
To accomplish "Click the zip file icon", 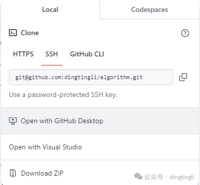I will point(13,173).
